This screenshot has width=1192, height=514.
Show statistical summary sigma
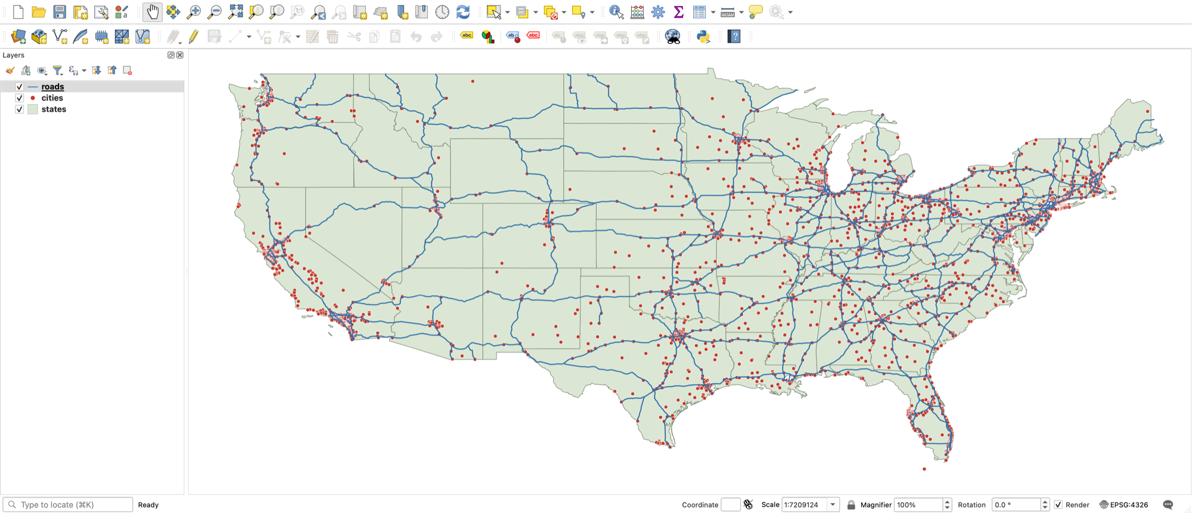point(678,12)
